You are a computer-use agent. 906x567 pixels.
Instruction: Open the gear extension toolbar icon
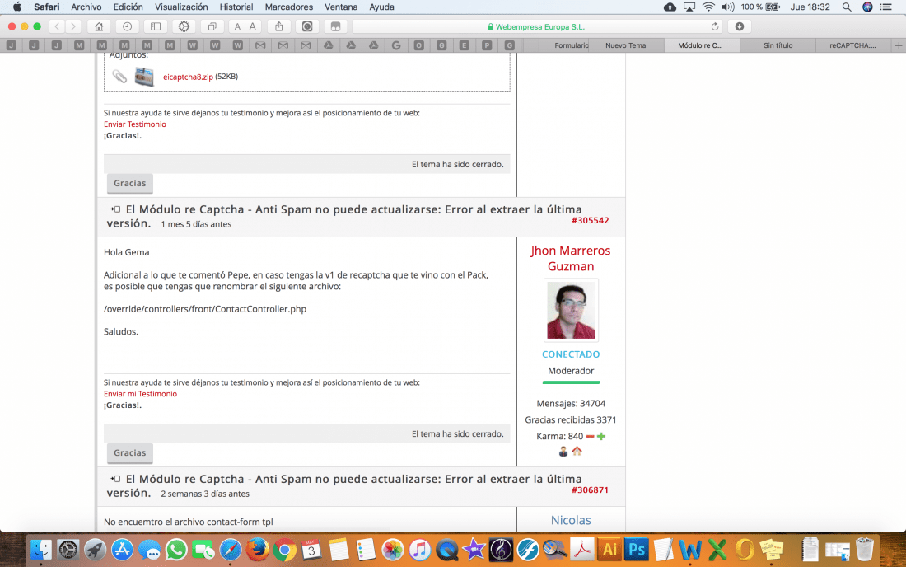(184, 26)
